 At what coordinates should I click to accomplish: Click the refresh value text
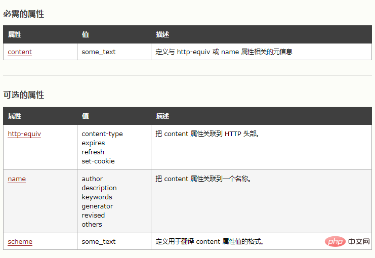(x=93, y=152)
